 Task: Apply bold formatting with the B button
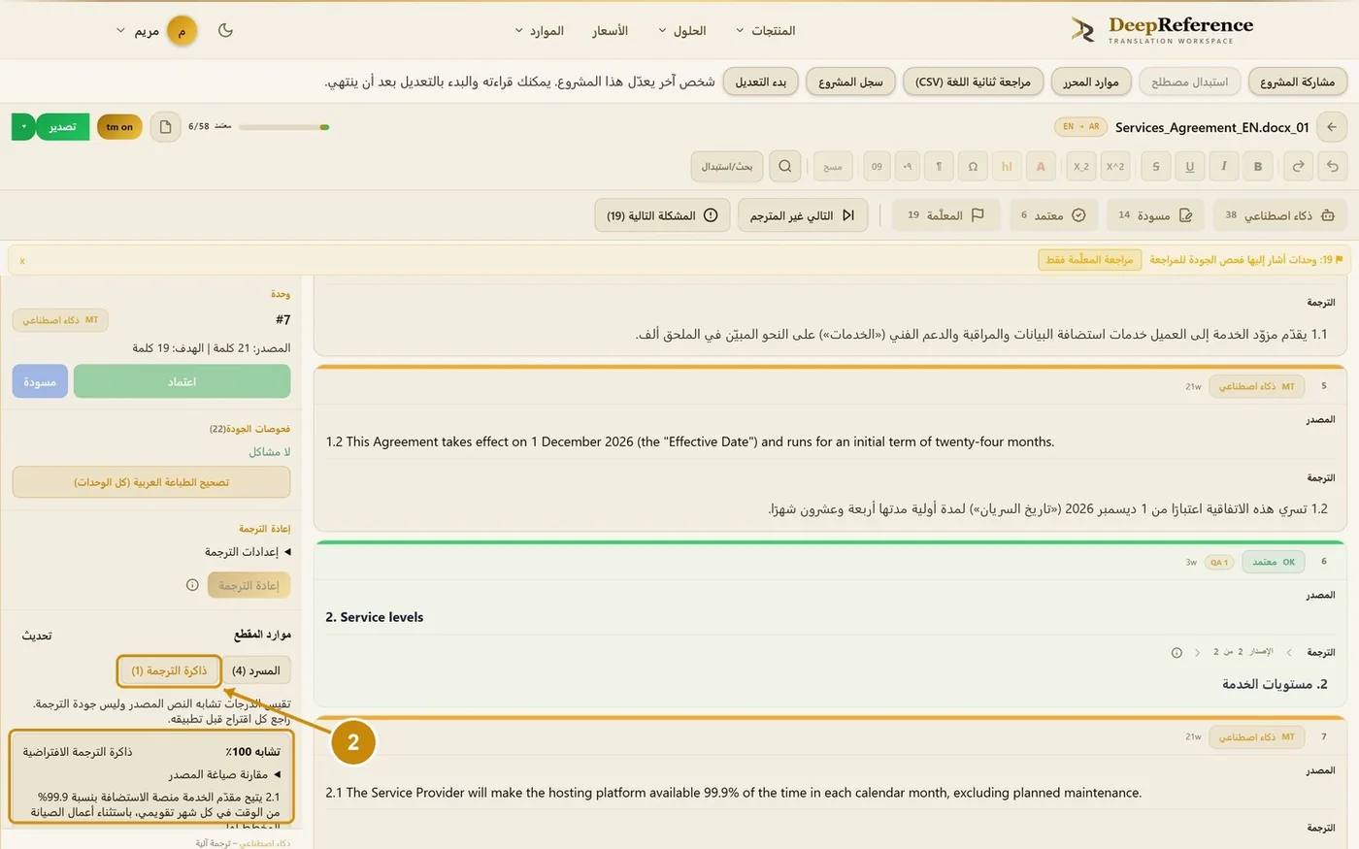click(x=1258, y=166)
